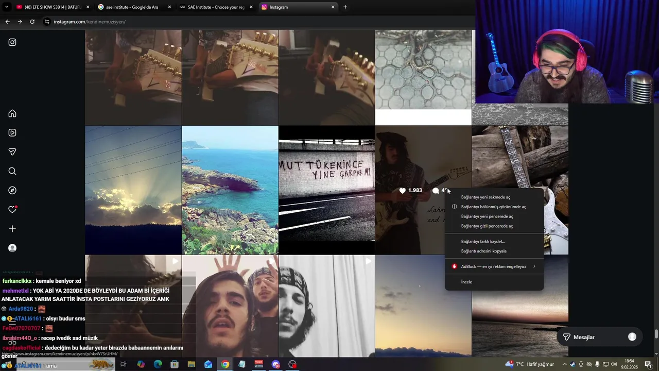The image size is (659, 371).
Task: Click Chrome icon in taskbar
Action: tap(225, 364)
